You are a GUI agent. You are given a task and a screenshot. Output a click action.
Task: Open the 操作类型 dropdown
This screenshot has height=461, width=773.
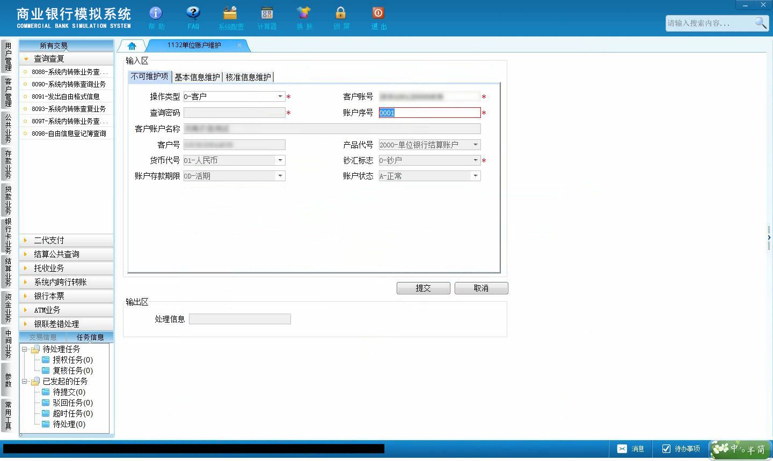280,96
